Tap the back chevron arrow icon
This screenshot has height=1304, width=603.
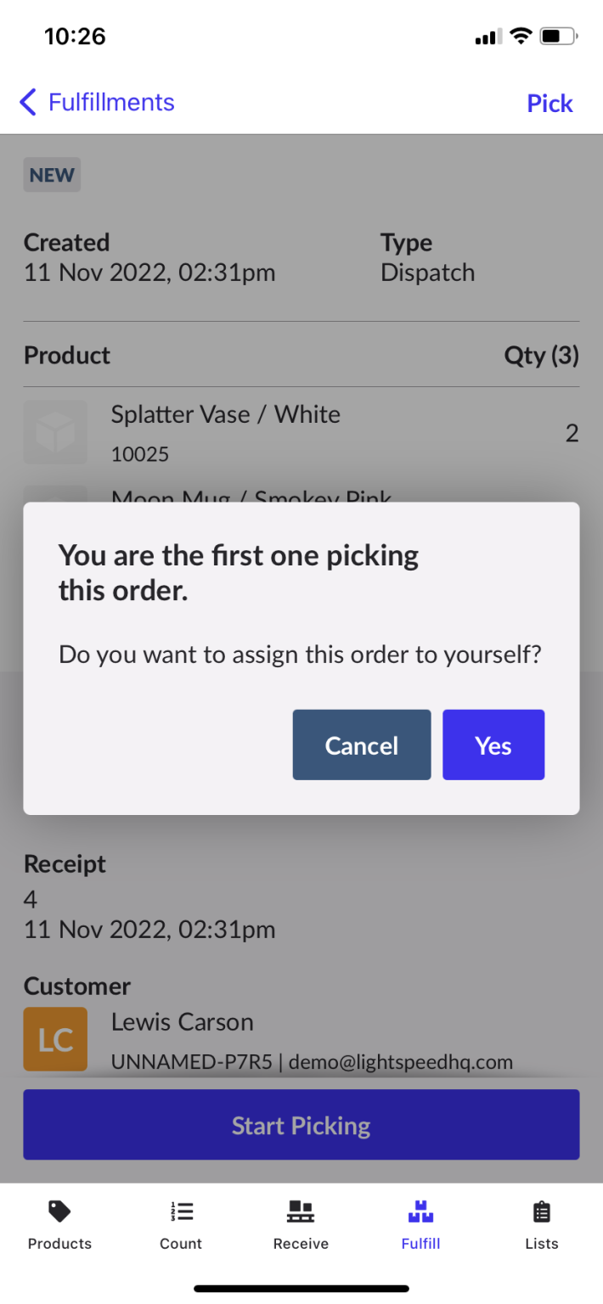tap(28, 103)
